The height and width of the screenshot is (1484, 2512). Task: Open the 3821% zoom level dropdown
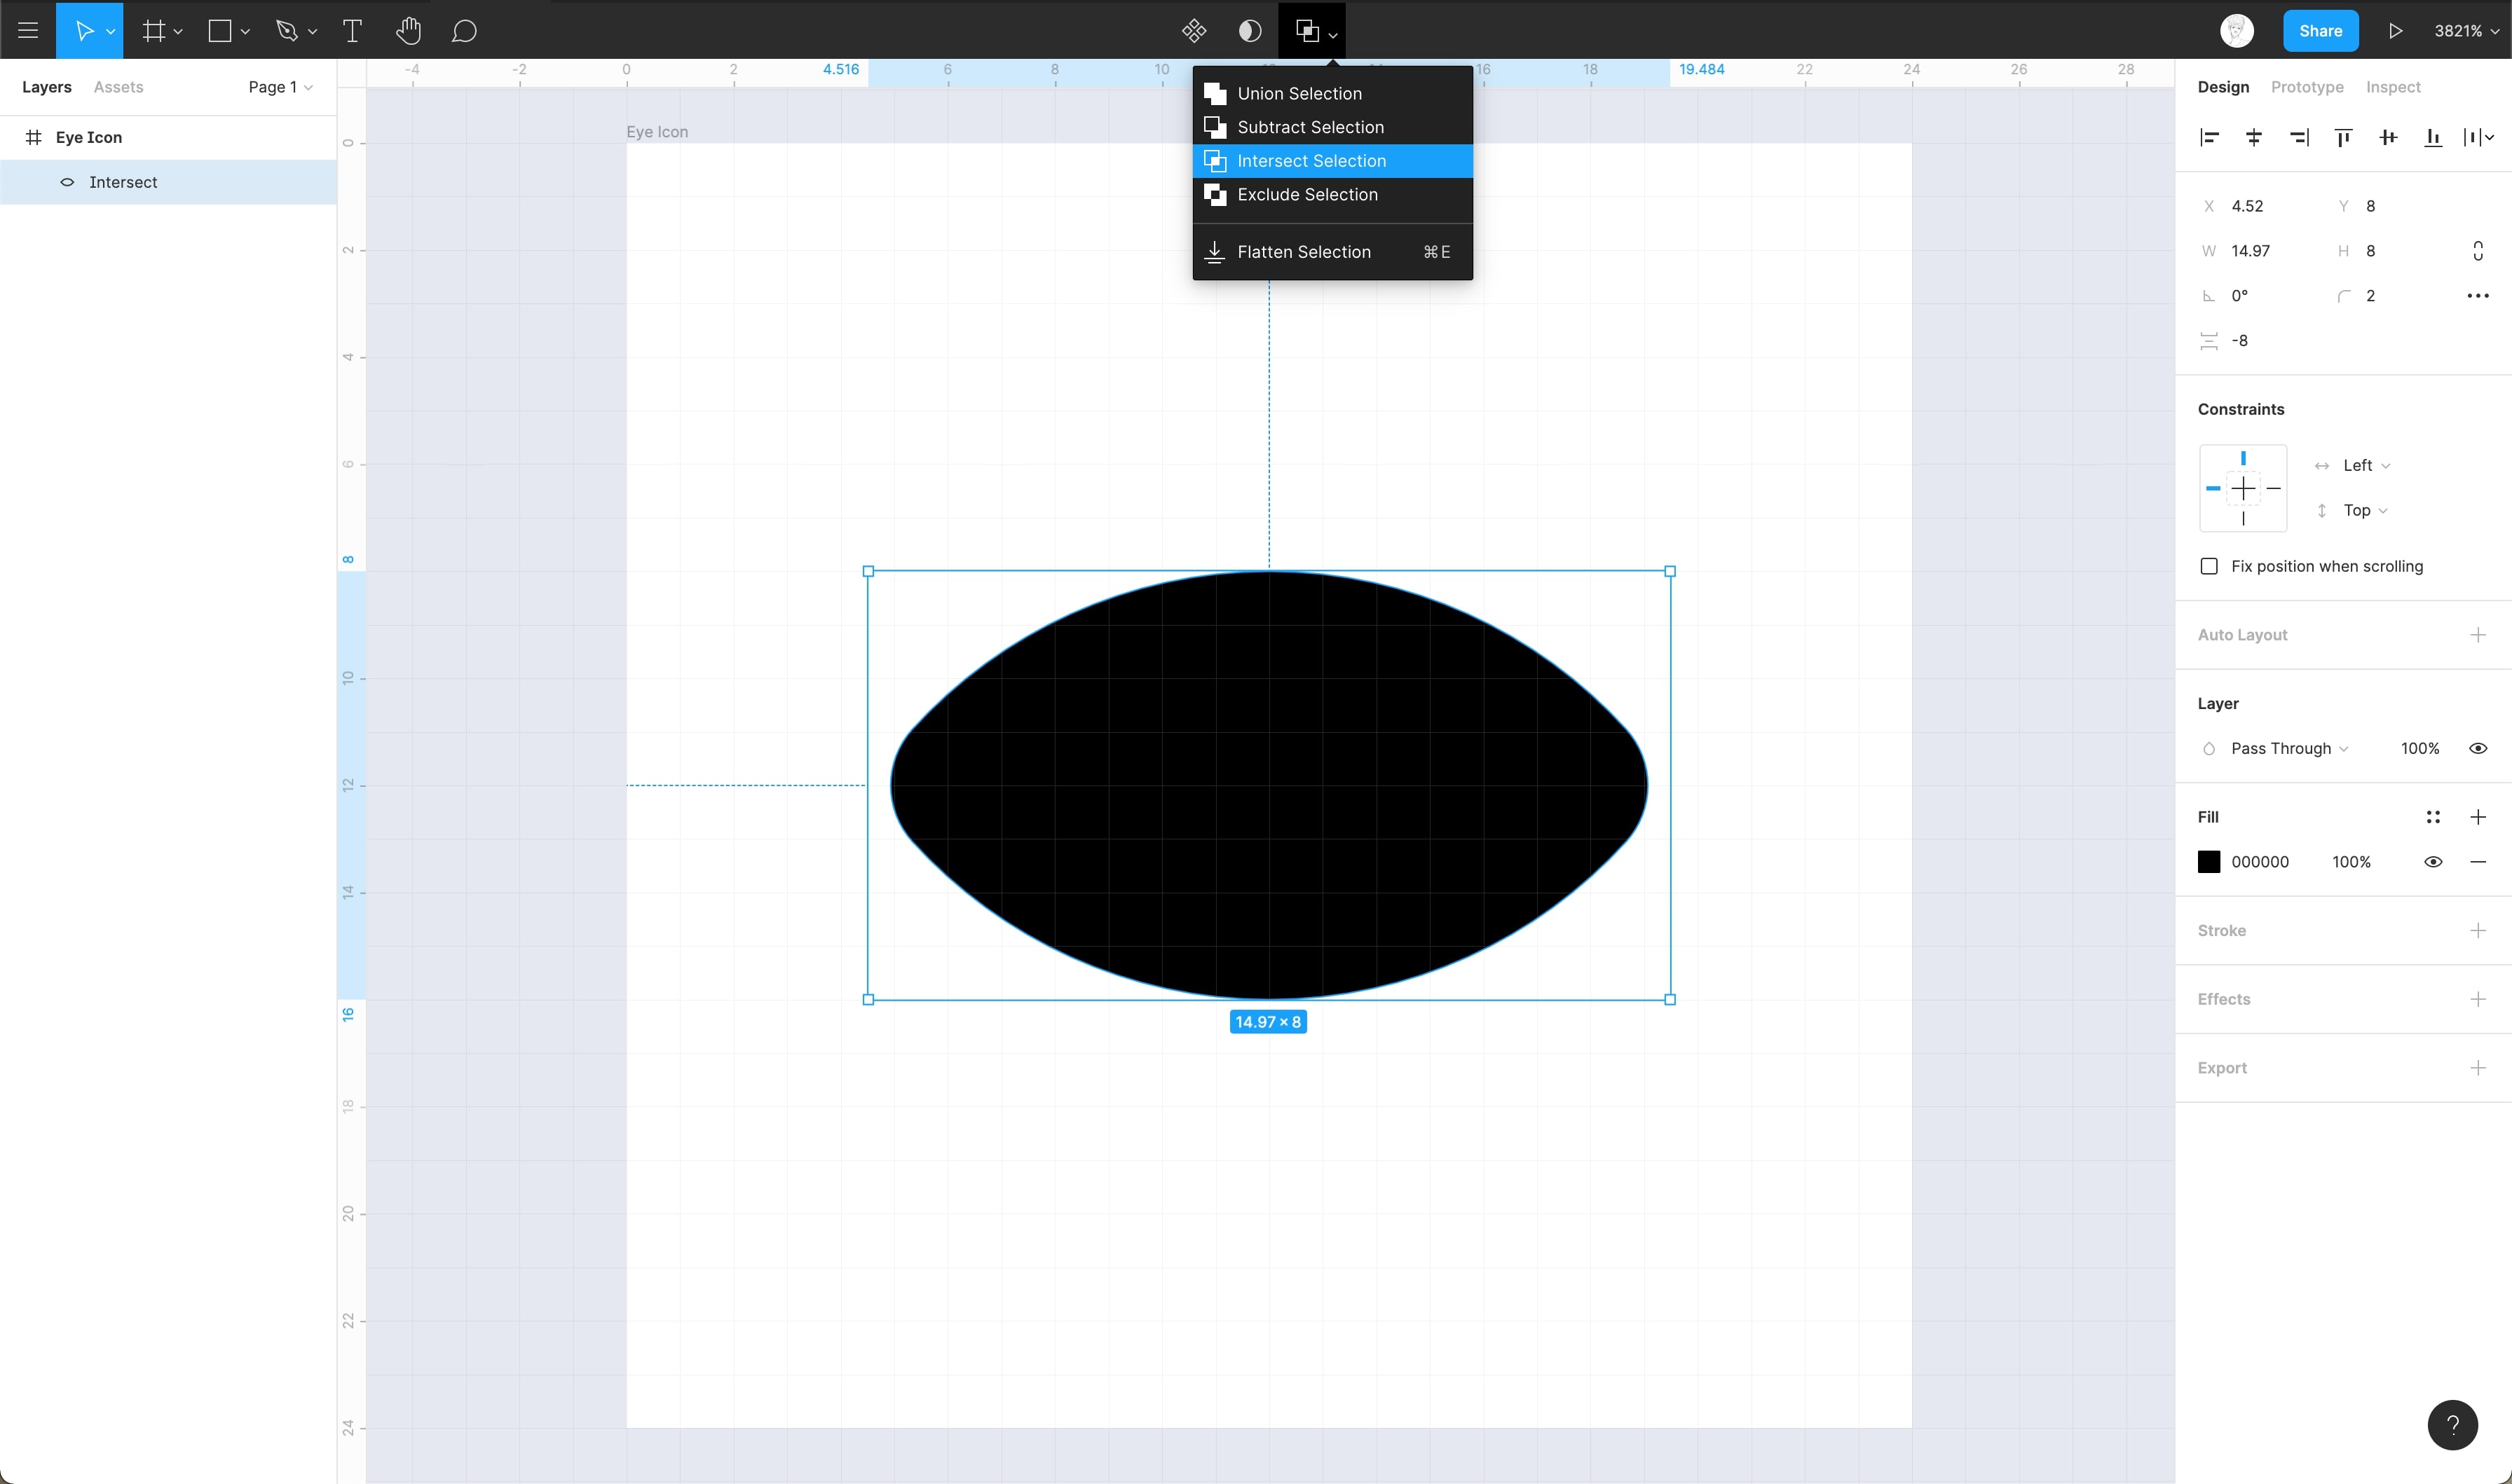[x=2465, y=31]
